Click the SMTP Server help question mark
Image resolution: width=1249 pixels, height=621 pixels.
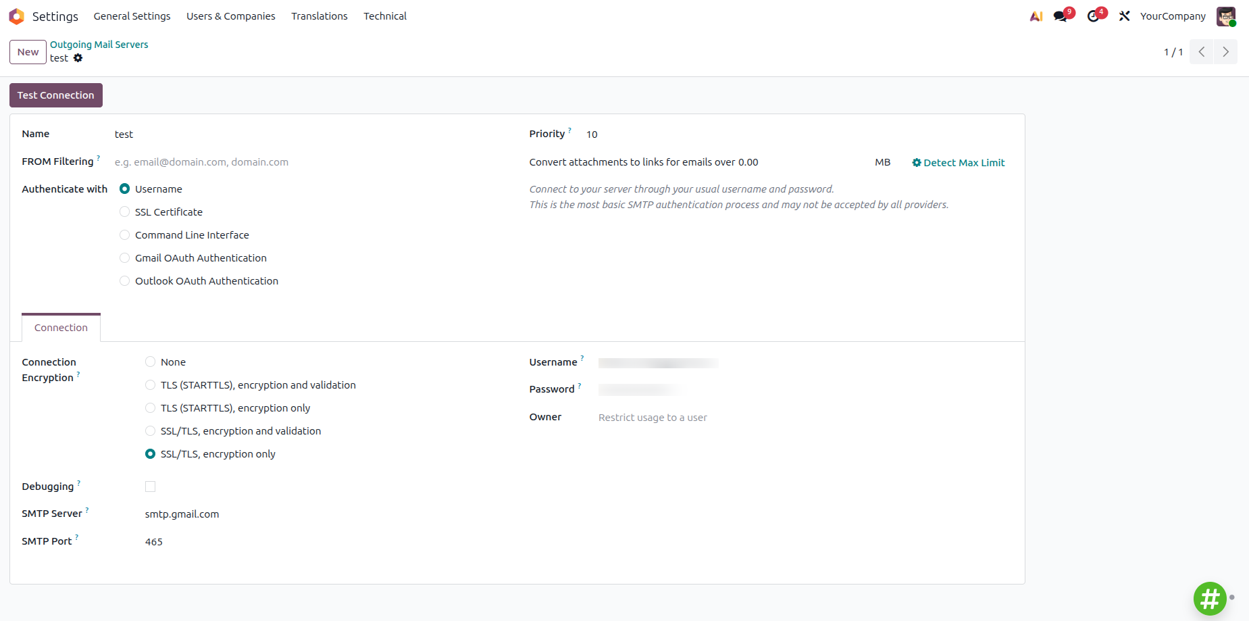(x=87, y=510)
